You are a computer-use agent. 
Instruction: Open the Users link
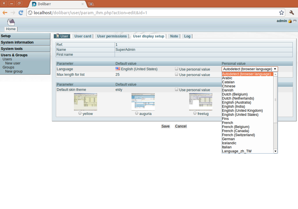(7, 59)
